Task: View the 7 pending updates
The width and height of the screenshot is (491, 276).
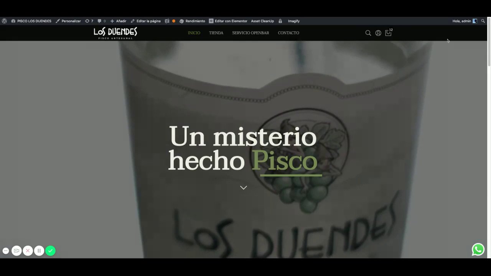Action: tap(89, 21)
